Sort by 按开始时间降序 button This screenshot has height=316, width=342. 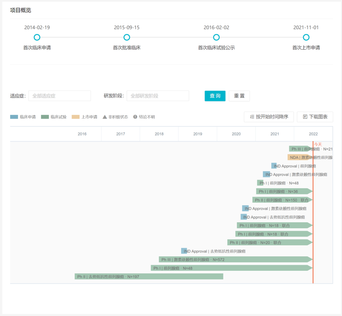[269, 117]
